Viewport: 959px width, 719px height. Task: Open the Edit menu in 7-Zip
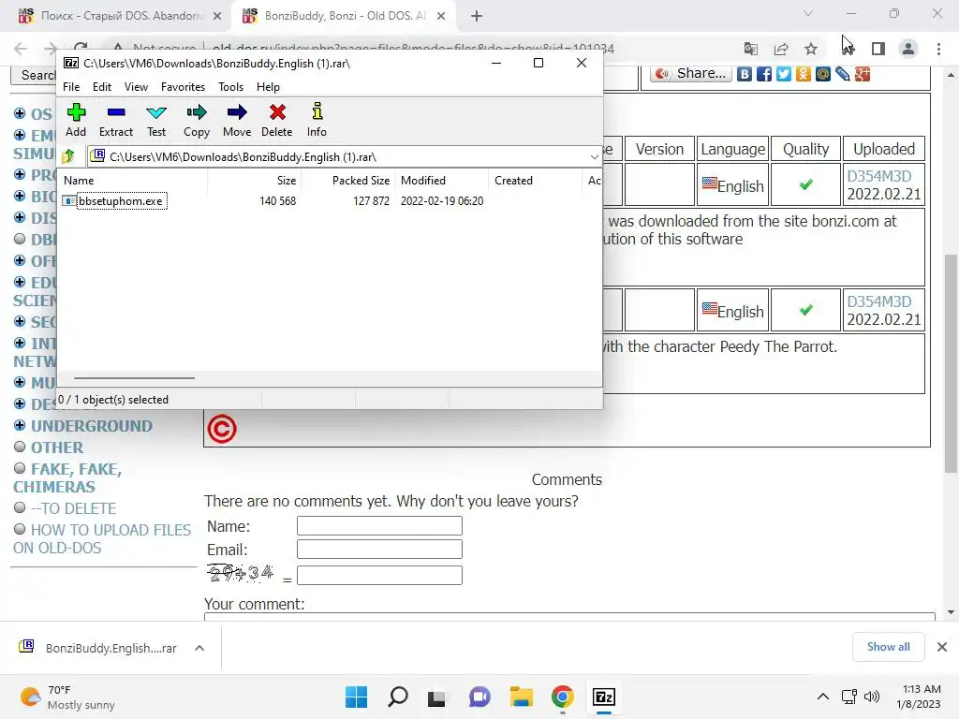(x=101, y=87)
